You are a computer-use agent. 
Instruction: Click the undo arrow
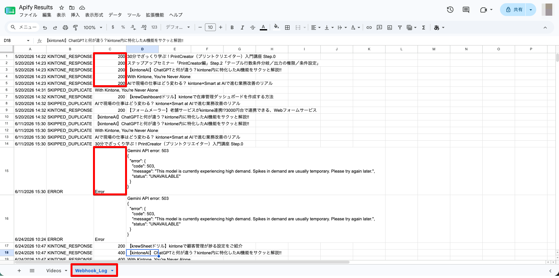point(45,28)
